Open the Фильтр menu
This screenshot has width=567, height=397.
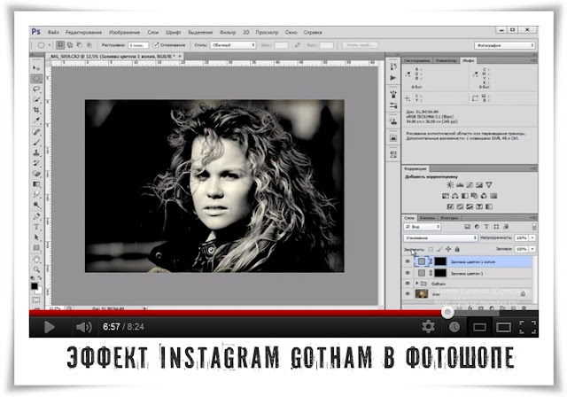click(x=228, y=32)
